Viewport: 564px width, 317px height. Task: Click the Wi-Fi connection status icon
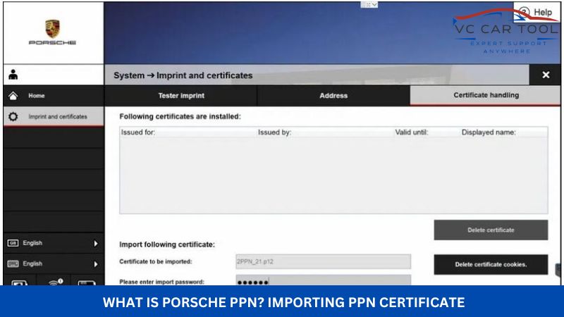point(55,282)
